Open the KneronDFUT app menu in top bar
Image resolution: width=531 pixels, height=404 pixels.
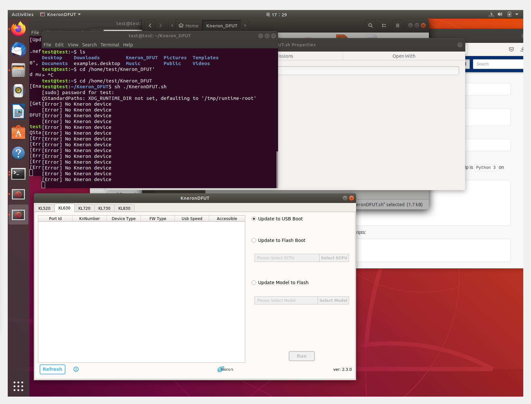point(61,14)
